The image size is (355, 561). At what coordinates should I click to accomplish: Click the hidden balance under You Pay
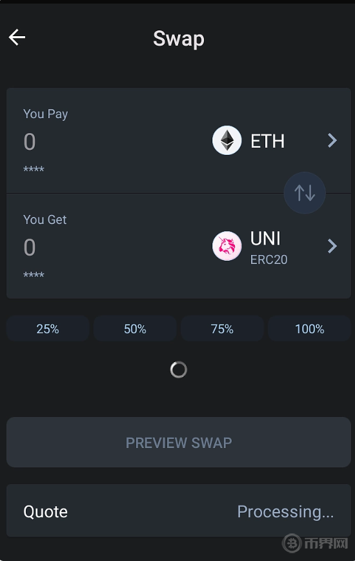click(34, 169)
